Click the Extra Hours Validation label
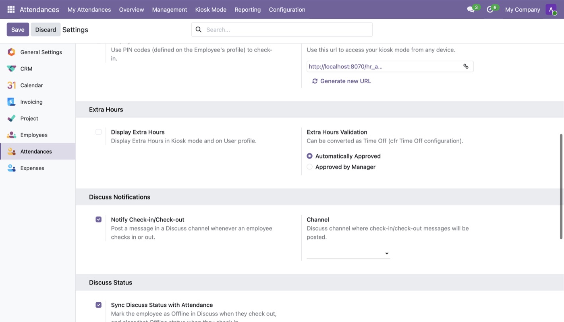Image resolution: width=564 pixels, height=322 pixels. click(337, 132)
